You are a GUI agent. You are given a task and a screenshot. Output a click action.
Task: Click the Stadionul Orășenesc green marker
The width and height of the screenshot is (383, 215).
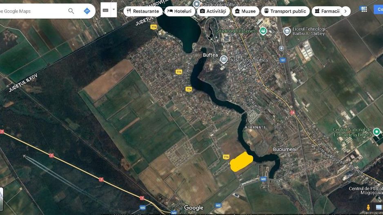pos(263,31)
